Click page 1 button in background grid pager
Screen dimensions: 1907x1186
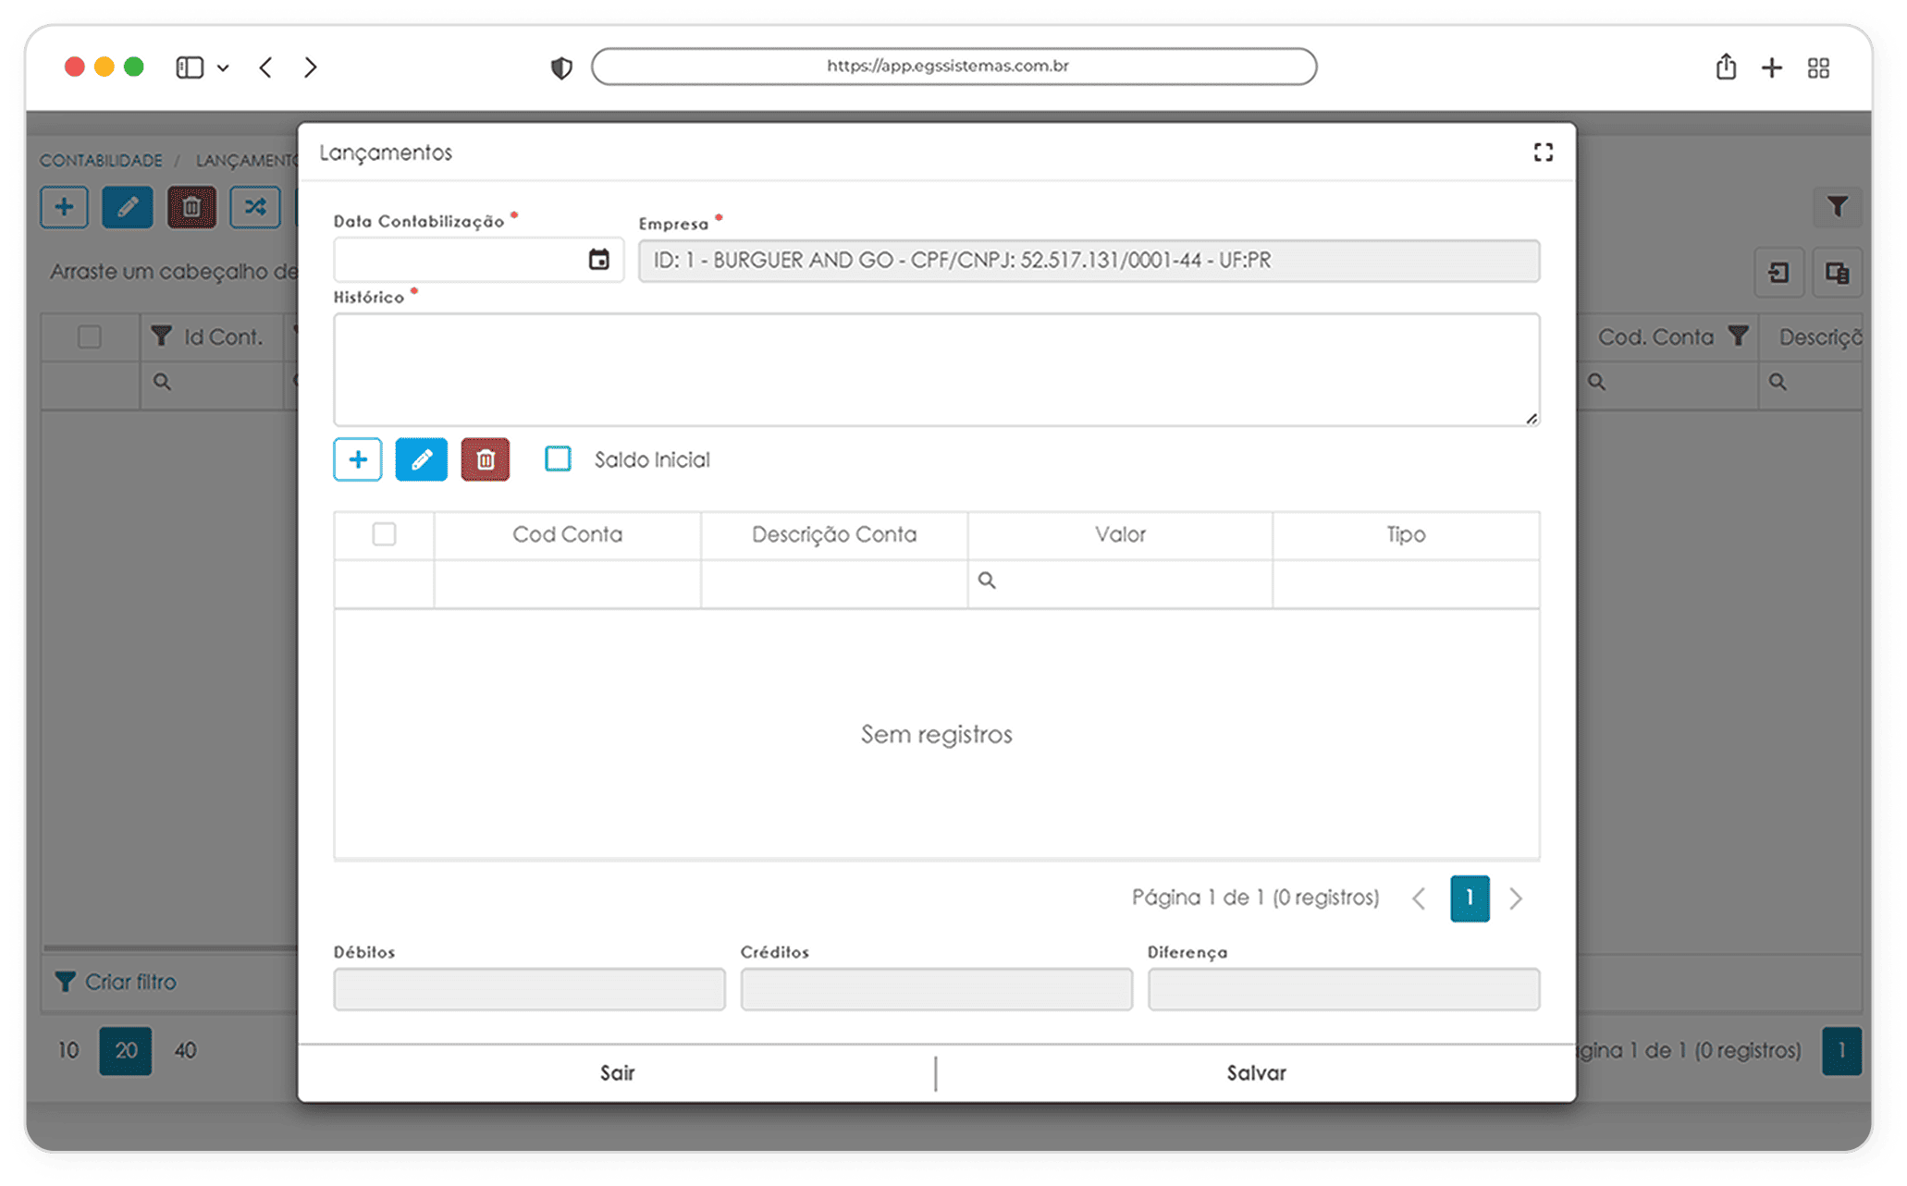1840,1051
